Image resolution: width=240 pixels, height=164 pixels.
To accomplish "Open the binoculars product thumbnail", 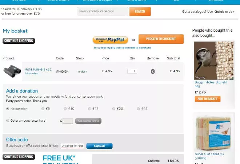I will [x=12, y=71].
